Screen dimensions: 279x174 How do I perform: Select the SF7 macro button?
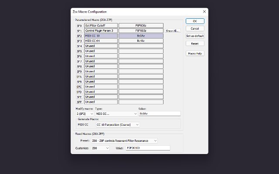[79, 61]
